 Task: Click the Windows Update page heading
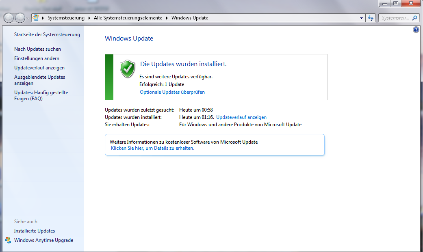tap(129, 39)
